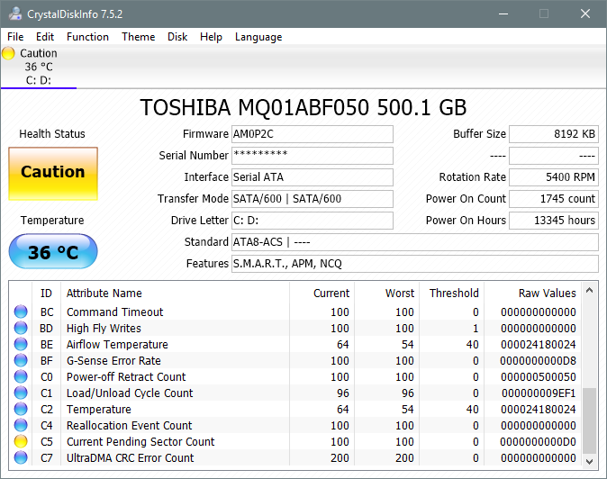Screen dimensions: 607x479
Task: Click the CrystalDiskInfo app icon in title bar
Action: point(15,14)
